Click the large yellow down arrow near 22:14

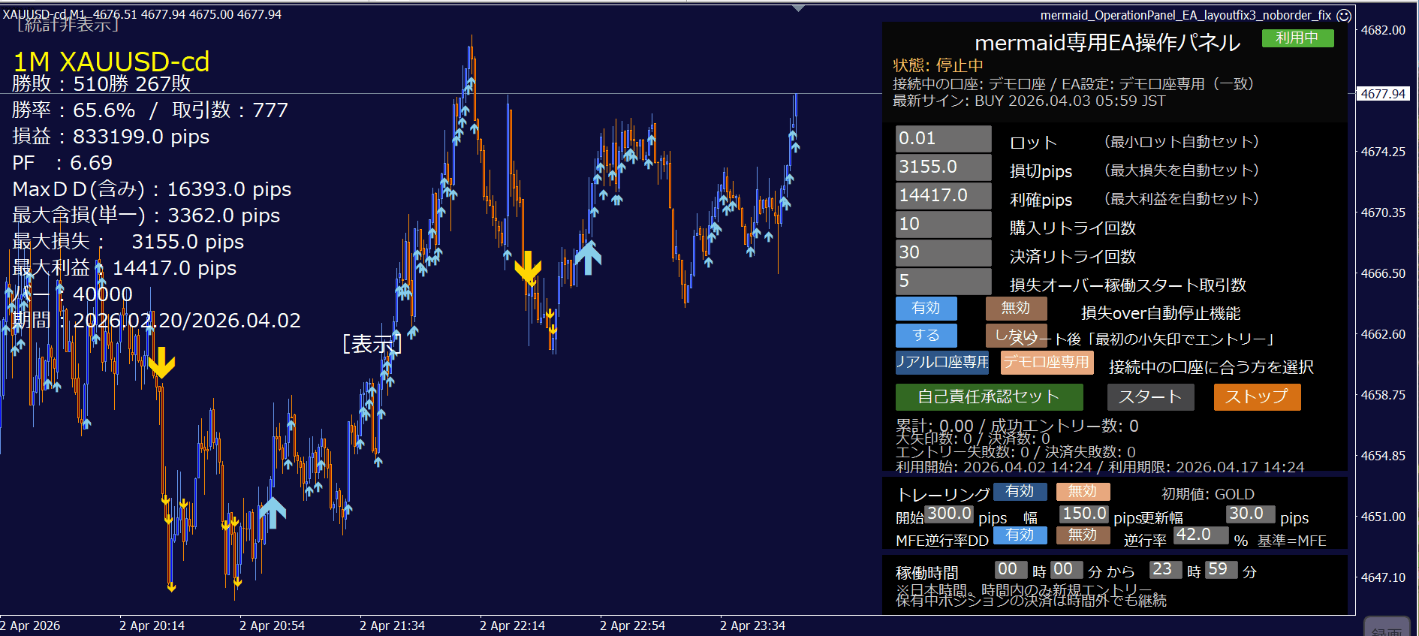[x=528, y=267]
